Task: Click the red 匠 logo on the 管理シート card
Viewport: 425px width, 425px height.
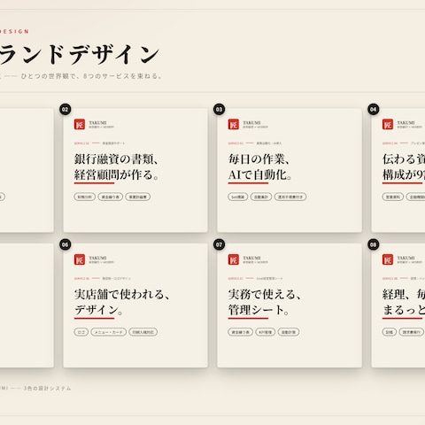Action: point(234,259)
